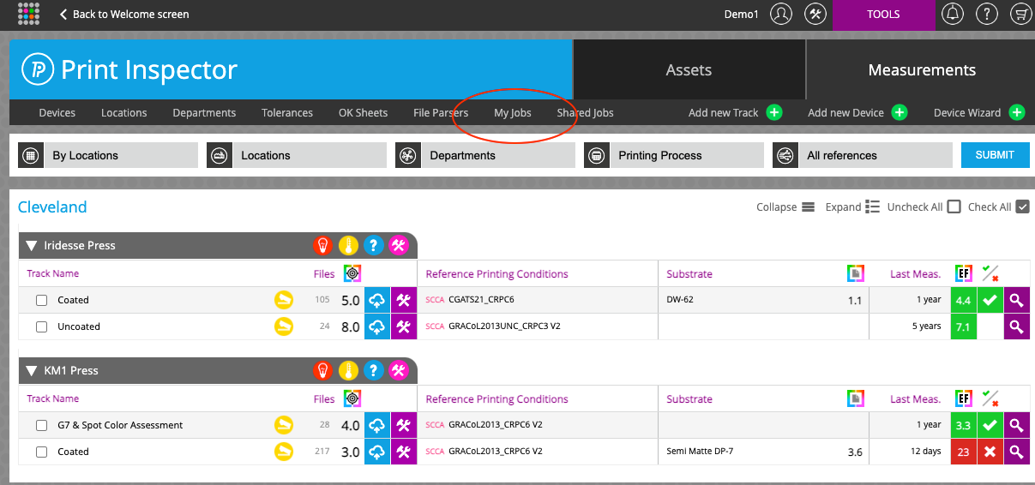Screen dimensions: 1035x485
Task: Open the File Parsers menu item
Action: point(441,112)
